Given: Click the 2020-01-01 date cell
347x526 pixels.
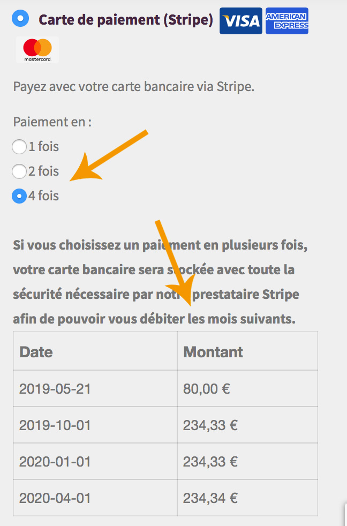Looking at the screenshot, I should tap(95, 461).
